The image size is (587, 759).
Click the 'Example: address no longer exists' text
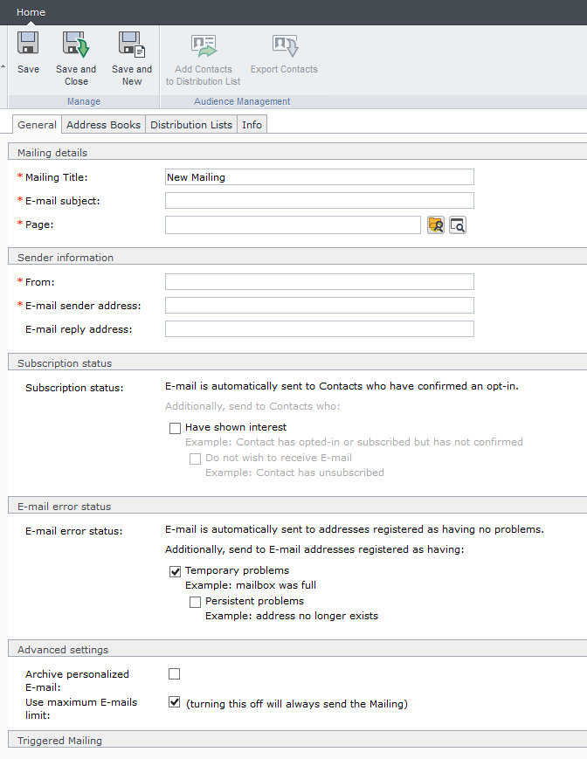292,616
